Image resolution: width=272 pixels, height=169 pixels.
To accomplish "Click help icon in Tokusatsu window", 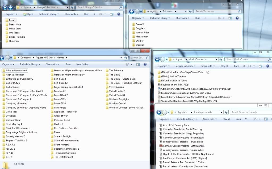I will (x=237, y=18).
